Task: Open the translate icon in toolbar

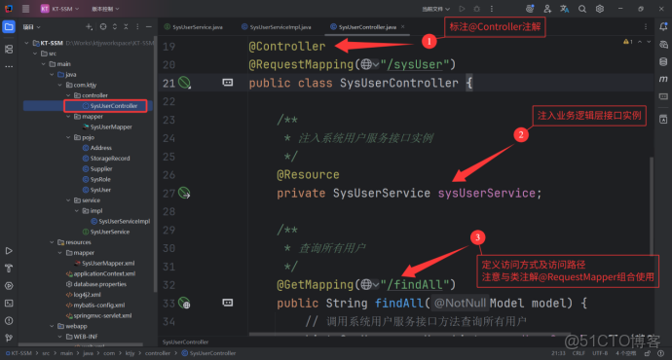Action: click(x=565, y=9)
